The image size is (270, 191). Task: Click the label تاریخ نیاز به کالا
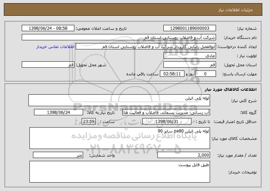point(101,112)
